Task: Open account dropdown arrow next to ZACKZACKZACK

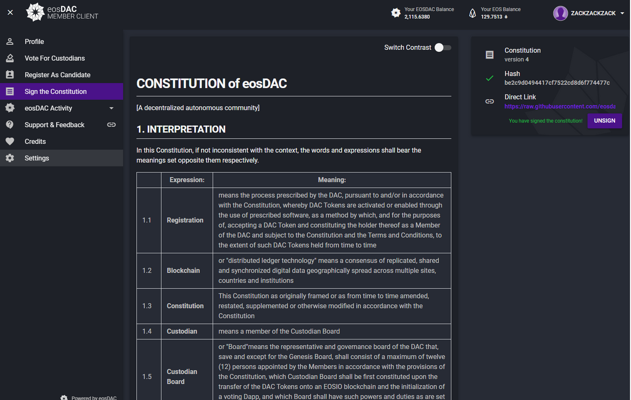Action: [x=623, y=13]
